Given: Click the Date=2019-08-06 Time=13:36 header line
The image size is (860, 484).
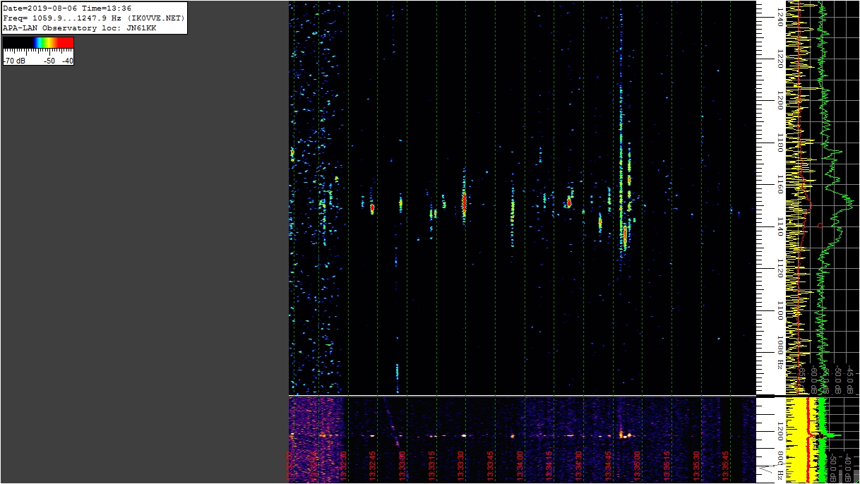Looking at the screenshot, I should [x=67, y=8].
